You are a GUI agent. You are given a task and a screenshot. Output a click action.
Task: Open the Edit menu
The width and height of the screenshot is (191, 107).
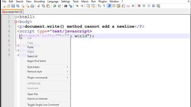click(x=11, y=1)
